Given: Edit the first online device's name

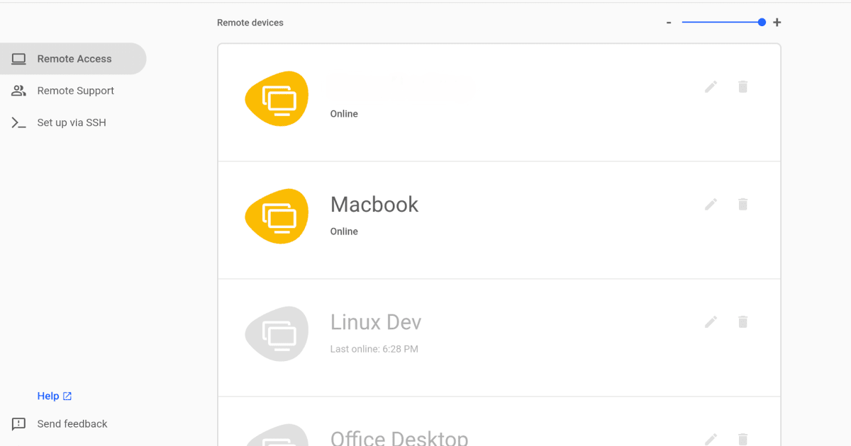Looking at the screenshot, I should pyautogui.click(x=711, y=86).
